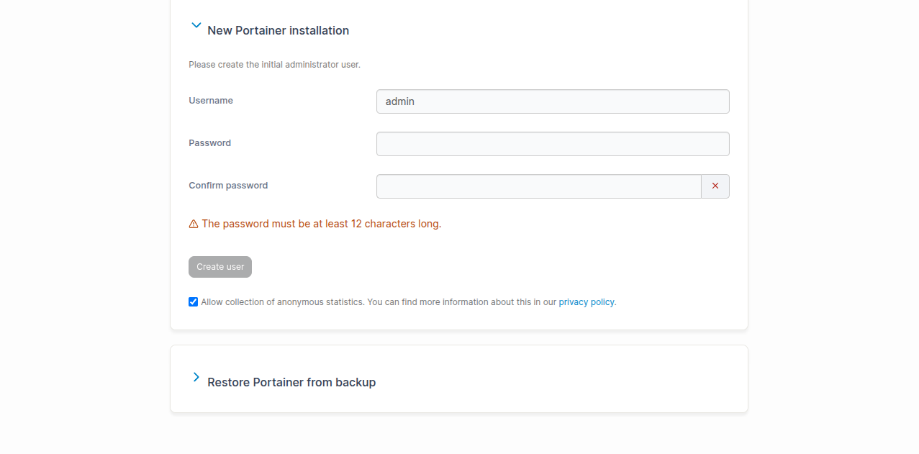Uncheck Allow collection of anonymous statistics
919x454 pixels.
tap(193, 301)
